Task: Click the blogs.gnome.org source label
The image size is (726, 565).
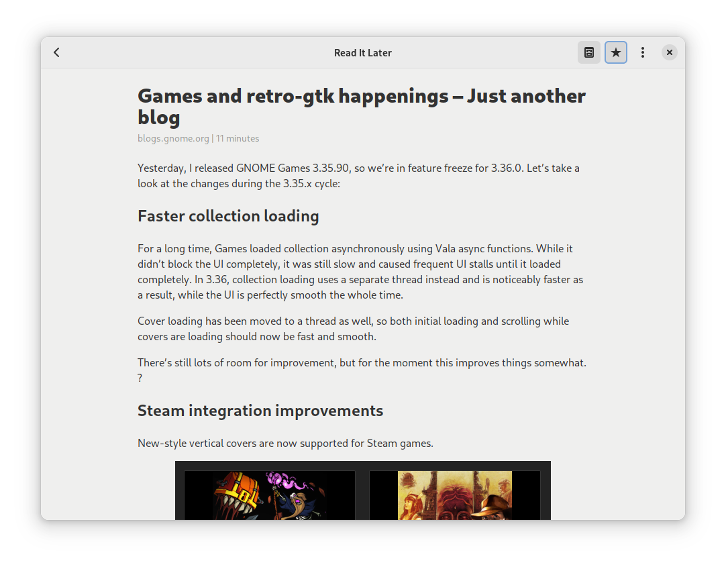Action: (x=173, y=138)
